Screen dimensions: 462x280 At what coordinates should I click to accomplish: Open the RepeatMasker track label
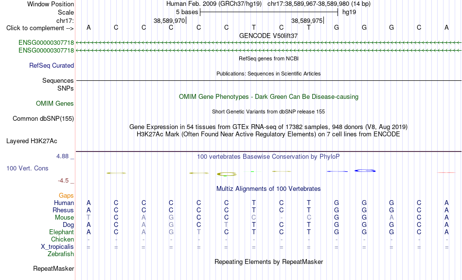coord(53,268)
